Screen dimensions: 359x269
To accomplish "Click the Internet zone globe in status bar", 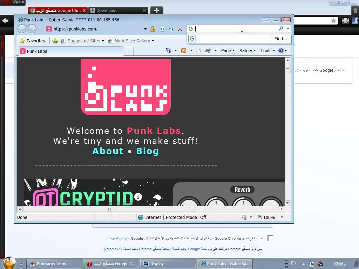I will (141, 217).
